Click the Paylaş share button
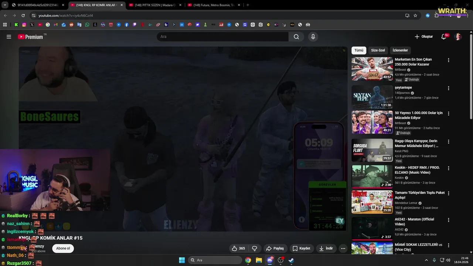Viewport: 473px width, 266px height. coord(275,248)
